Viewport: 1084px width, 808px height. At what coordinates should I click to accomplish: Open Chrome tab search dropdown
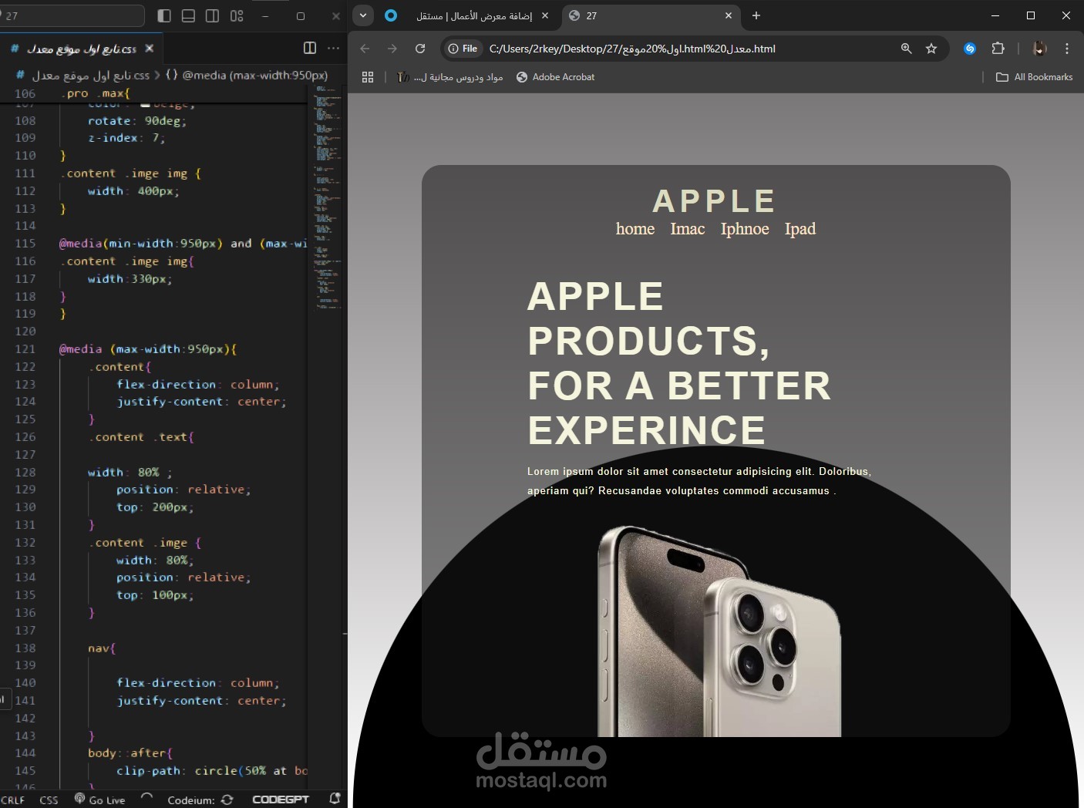point(363,15)
